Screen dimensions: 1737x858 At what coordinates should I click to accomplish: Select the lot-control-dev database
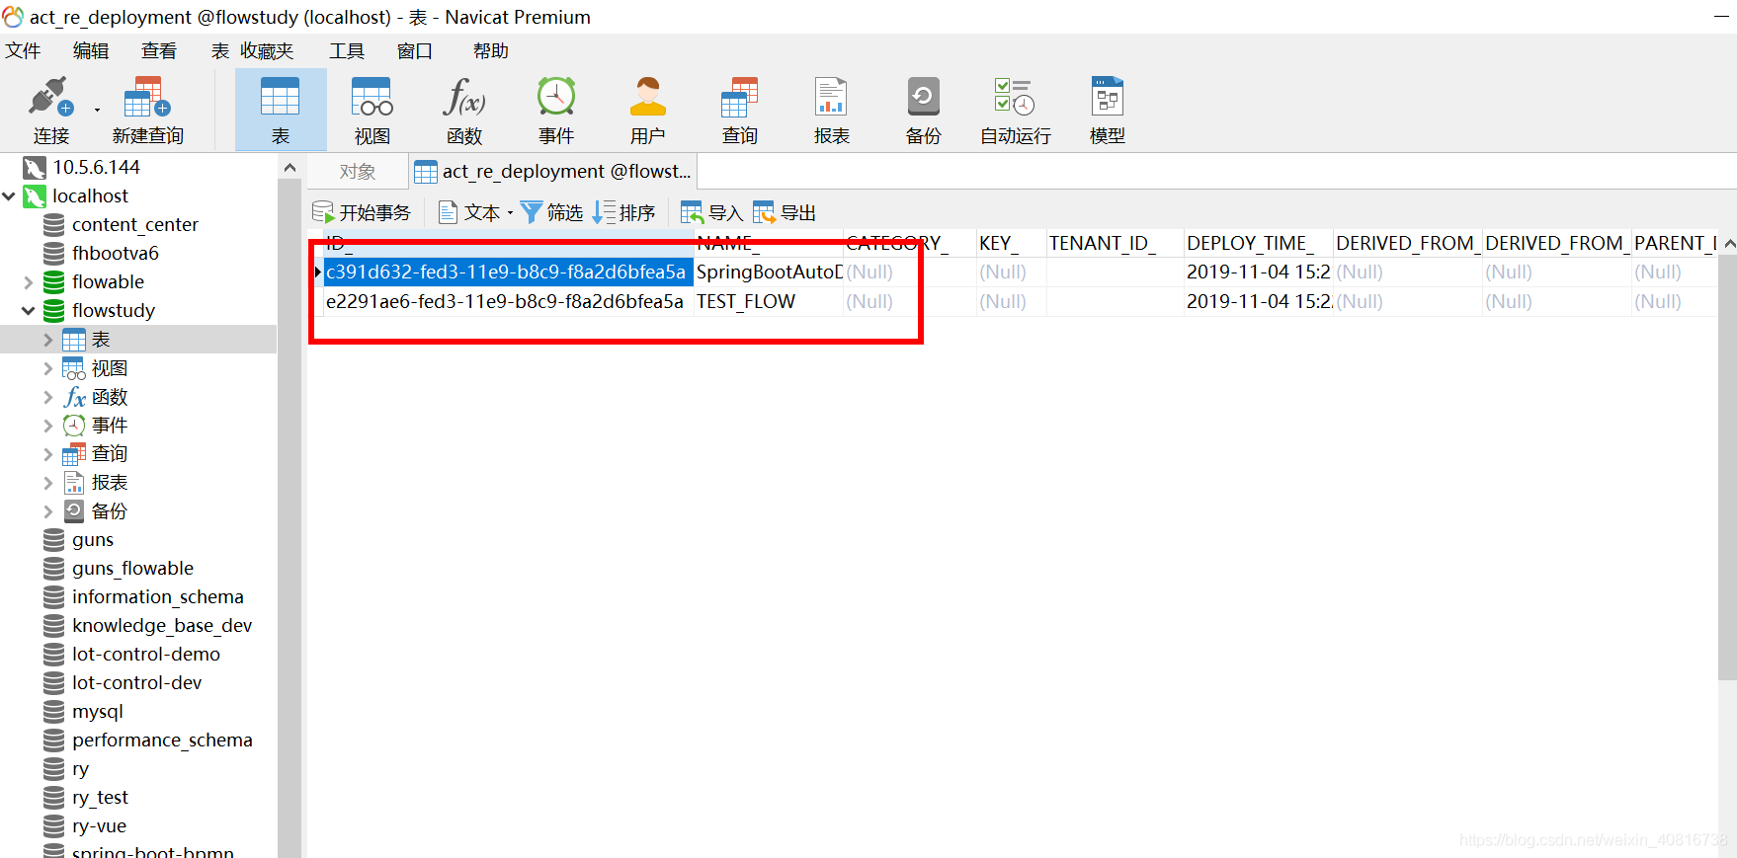tap(136, 683)
